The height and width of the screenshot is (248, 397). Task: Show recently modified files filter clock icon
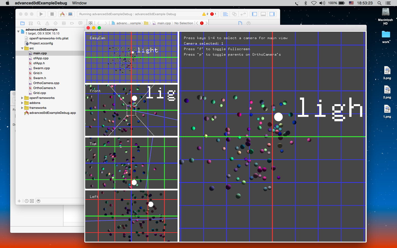click(26, 201)
